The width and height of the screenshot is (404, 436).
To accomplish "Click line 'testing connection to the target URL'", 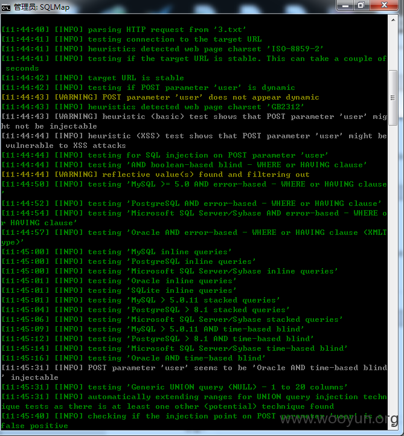I will click(x=132, y=39).
